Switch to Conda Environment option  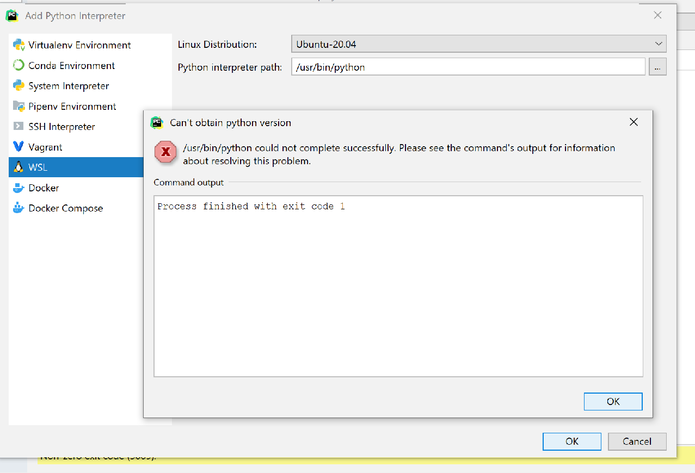90,65
